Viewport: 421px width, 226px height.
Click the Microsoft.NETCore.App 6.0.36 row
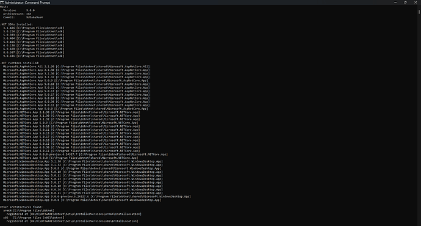[71, 147]
